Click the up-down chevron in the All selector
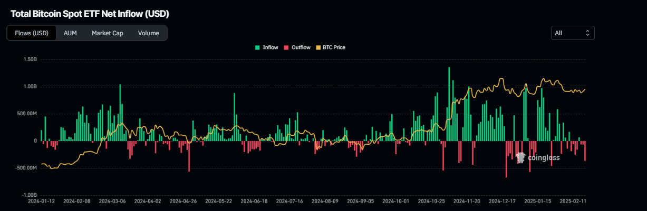The image size is (647, 211). point(587,33)
